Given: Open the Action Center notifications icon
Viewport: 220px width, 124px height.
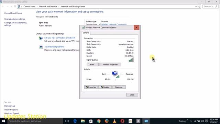Looking at the screenshot, I should 206,121.
